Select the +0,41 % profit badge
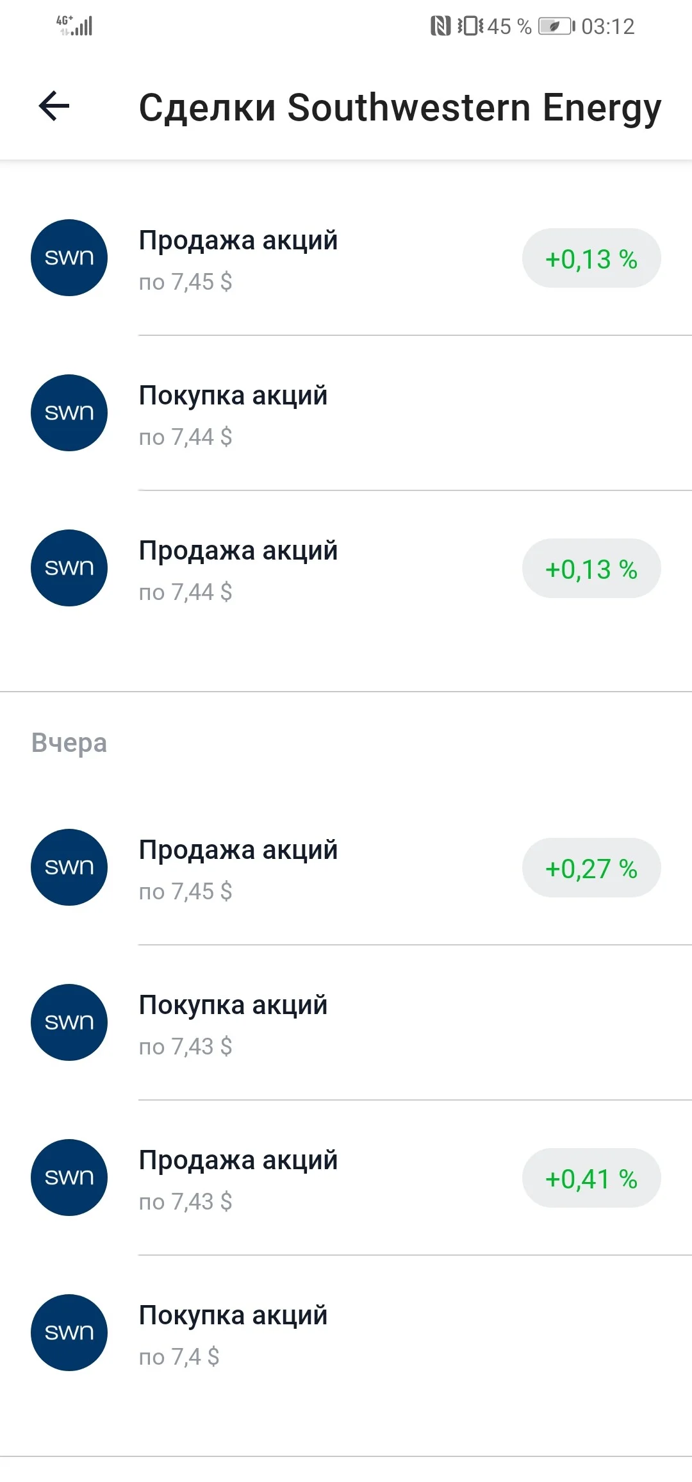The height and width of the screenshot is (1482, 692). click(x=591, y=1178)
